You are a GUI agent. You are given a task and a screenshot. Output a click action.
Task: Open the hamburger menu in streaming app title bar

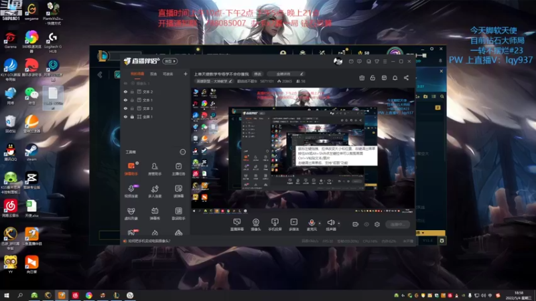[385, 62]
